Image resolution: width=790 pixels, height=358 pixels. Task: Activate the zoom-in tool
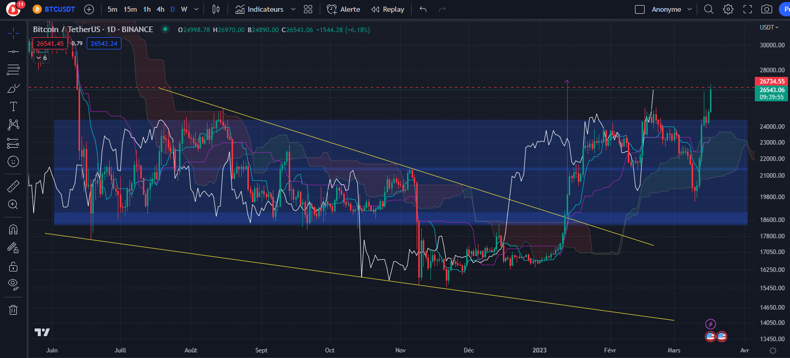click(x=13, y=204)
